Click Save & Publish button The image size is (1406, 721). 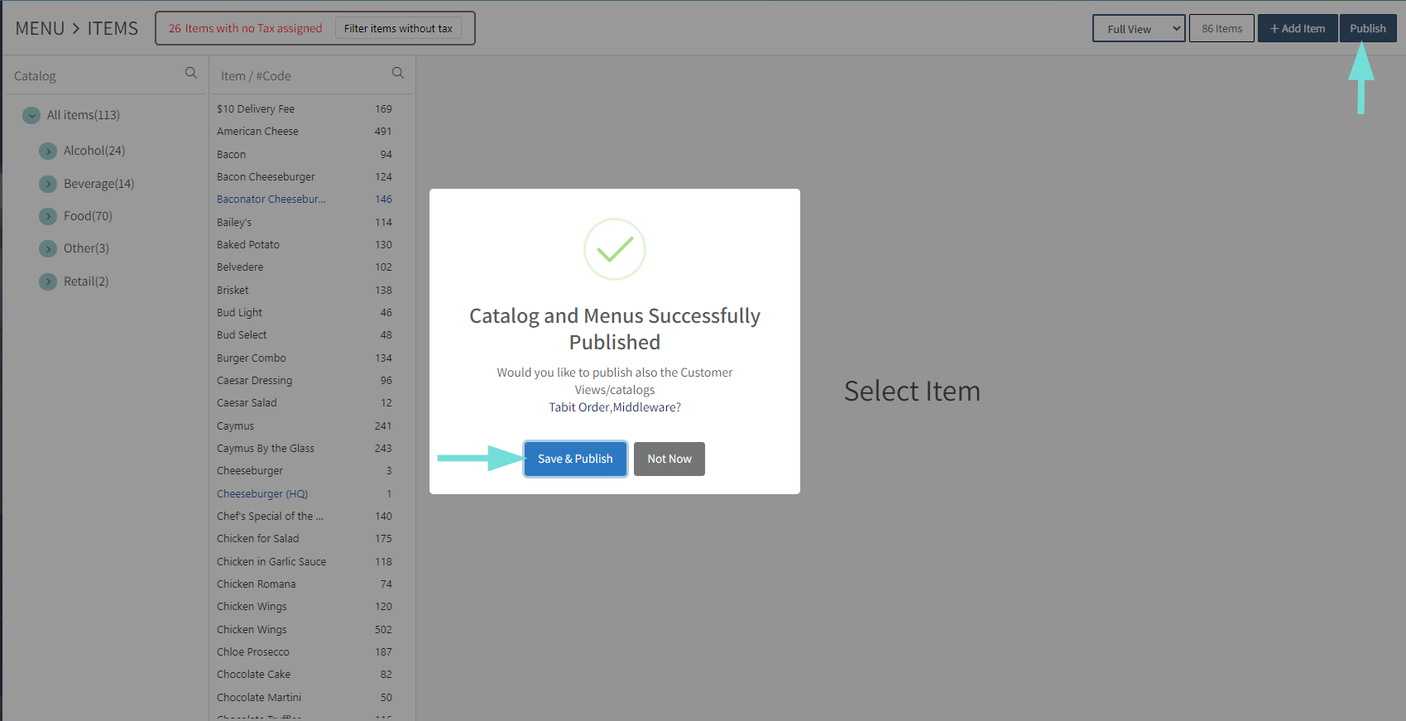pyautogui.click(x=575, y=459)
